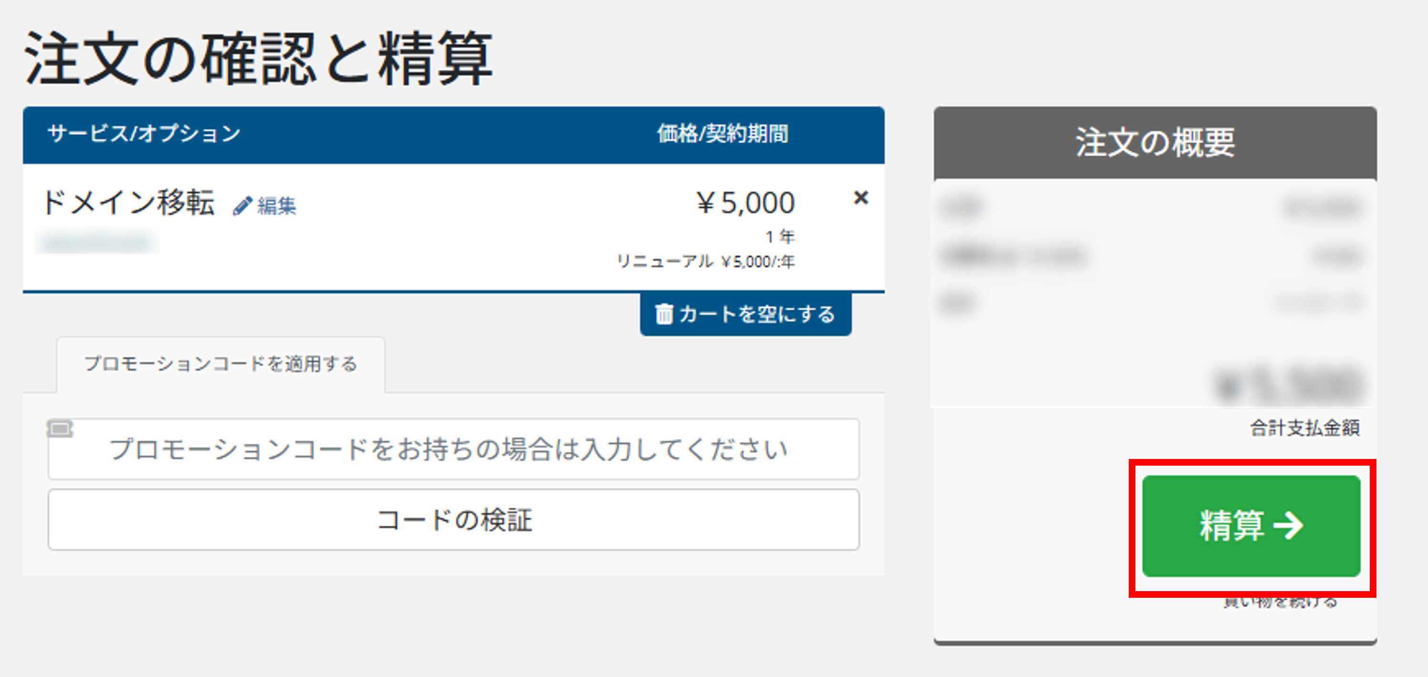The width and height of the screenshot is (1428, 677).
Task: Focus the promotion code input field
Action: click(453, 449)
